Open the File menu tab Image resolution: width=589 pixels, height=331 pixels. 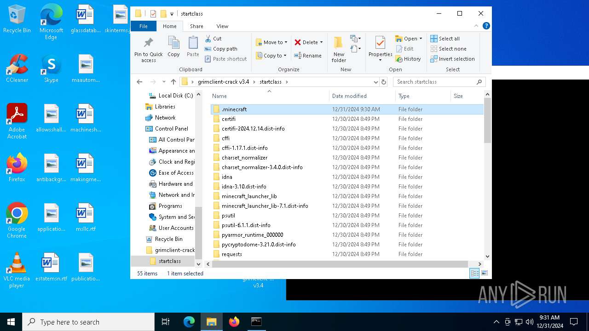pyautogui.click(x=144, y=26)
